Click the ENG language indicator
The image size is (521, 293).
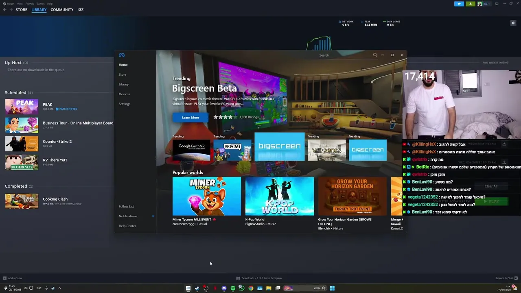coord(39,288)
